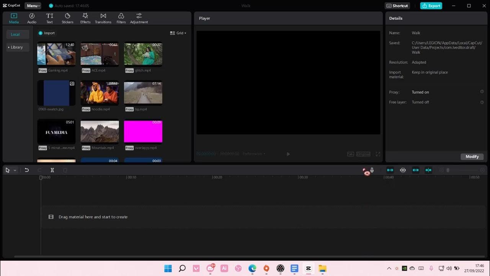The width and height of the screenshot is (490, 276).
Task: Toggle auto snapping in timeline
Action: (x=403, y=170)
